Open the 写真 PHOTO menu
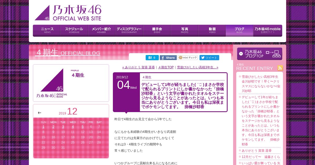The height and width of the screenshot is (165, 315). click(185, 31)
